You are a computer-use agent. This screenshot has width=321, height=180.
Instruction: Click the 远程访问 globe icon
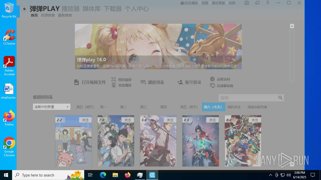212,79
